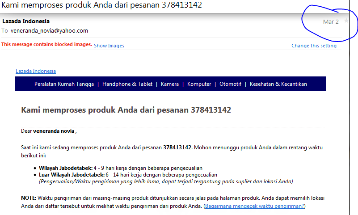Image resolution: width=358 pixels, height=215 pixels.
Task: Click recipient veneranda_novia@yahoo.com address
Action: (49, 31)
